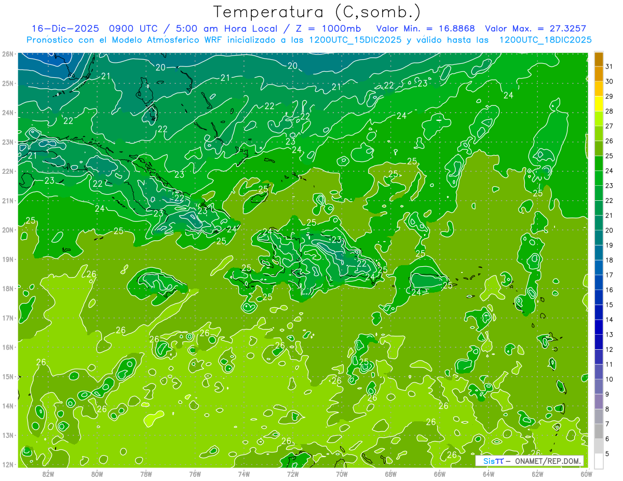Click the "22N" latitude axis label
623x481 pixels.
[7, 171]
